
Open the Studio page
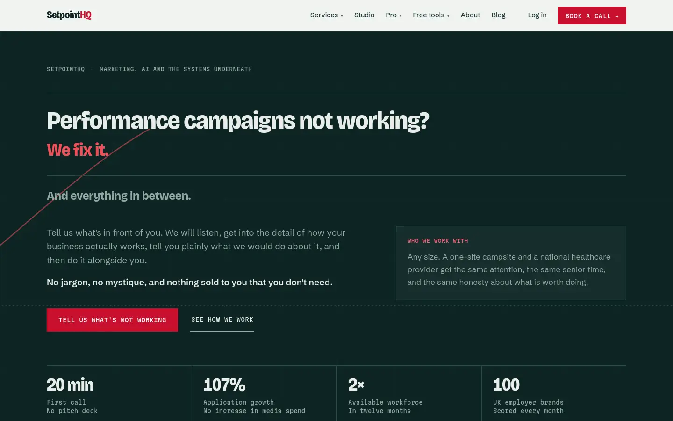point(364,15)
